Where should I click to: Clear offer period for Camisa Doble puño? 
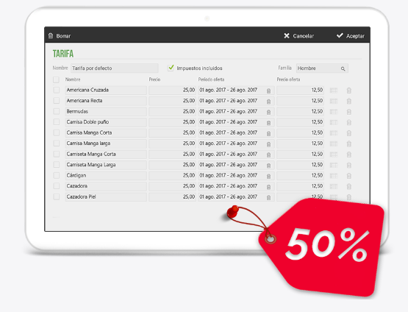click(268, 123)
